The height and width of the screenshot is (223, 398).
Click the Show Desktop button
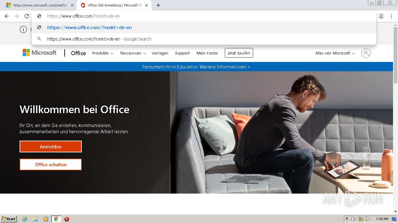coord(394,219)
